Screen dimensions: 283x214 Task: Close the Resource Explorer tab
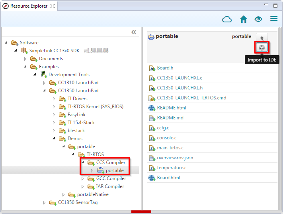click(x=53, y=6)
